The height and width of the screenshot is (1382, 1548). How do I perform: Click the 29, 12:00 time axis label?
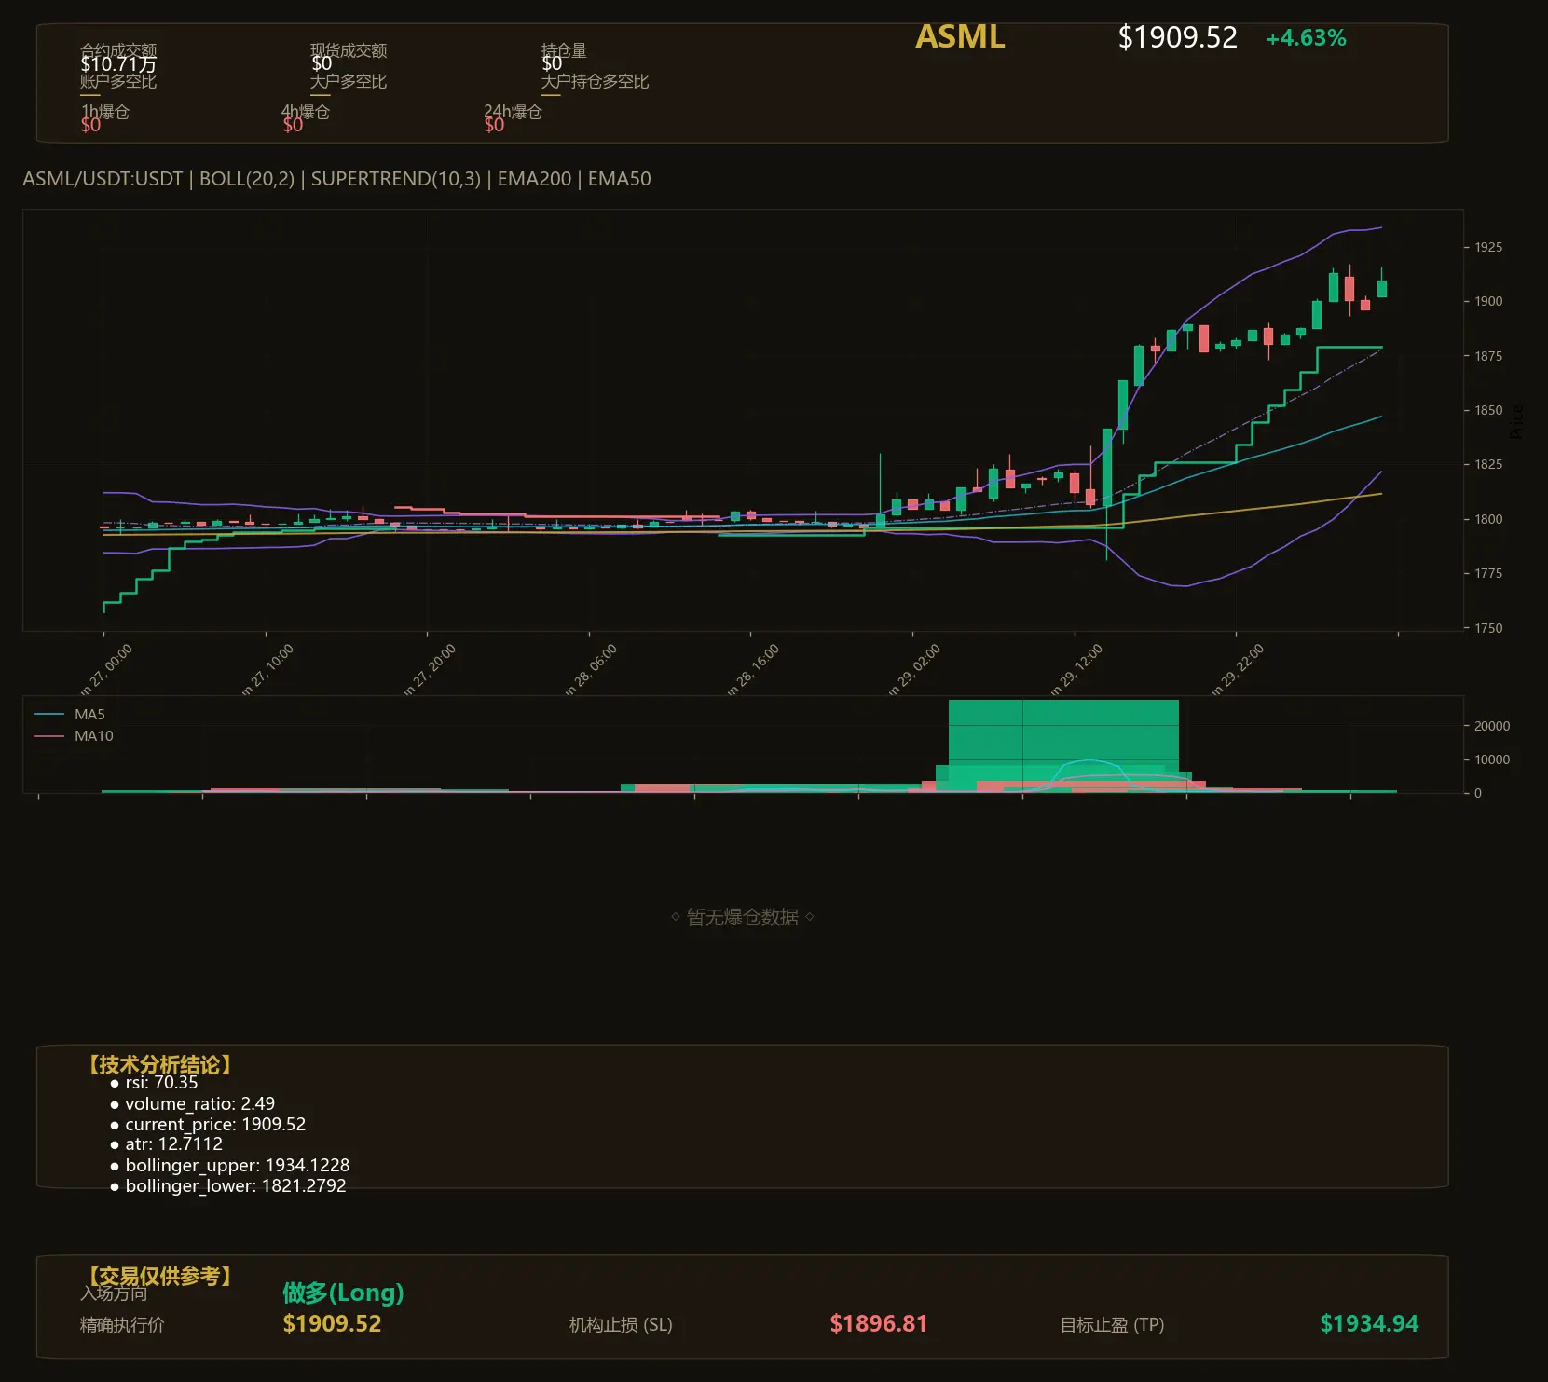[x=1078, y=667]
